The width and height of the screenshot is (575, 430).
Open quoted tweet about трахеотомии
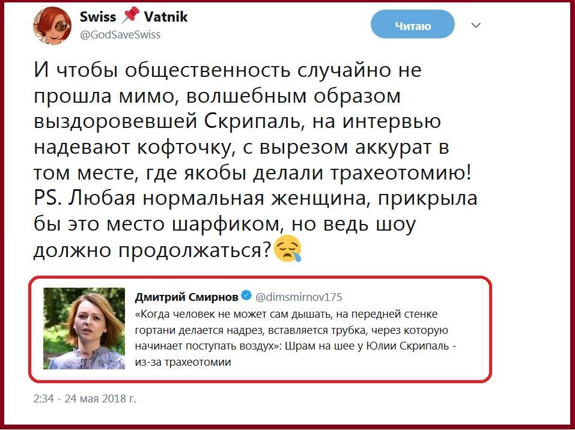coord(260,329)
